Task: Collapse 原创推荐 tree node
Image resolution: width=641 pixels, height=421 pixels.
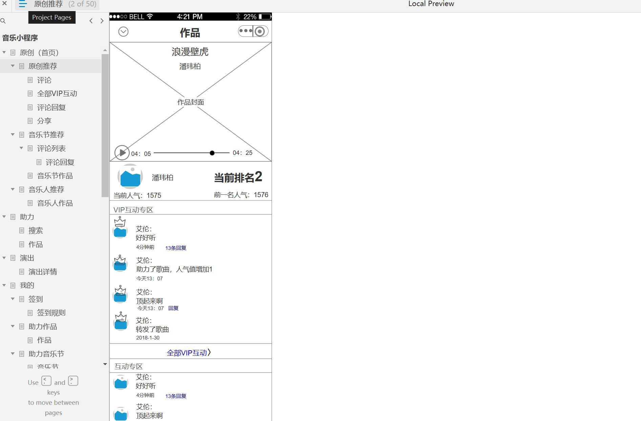Action: 13,66
